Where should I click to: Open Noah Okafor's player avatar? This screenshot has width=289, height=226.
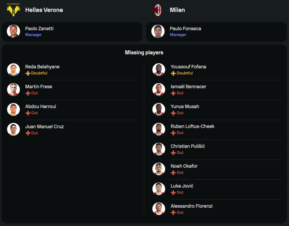click(x=159, y=169)
